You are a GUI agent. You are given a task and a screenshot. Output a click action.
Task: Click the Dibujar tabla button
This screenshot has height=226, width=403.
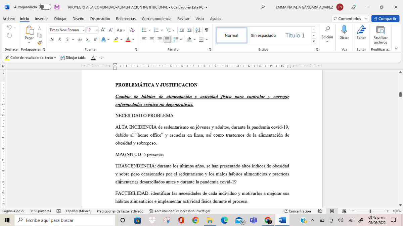point(73,58)
